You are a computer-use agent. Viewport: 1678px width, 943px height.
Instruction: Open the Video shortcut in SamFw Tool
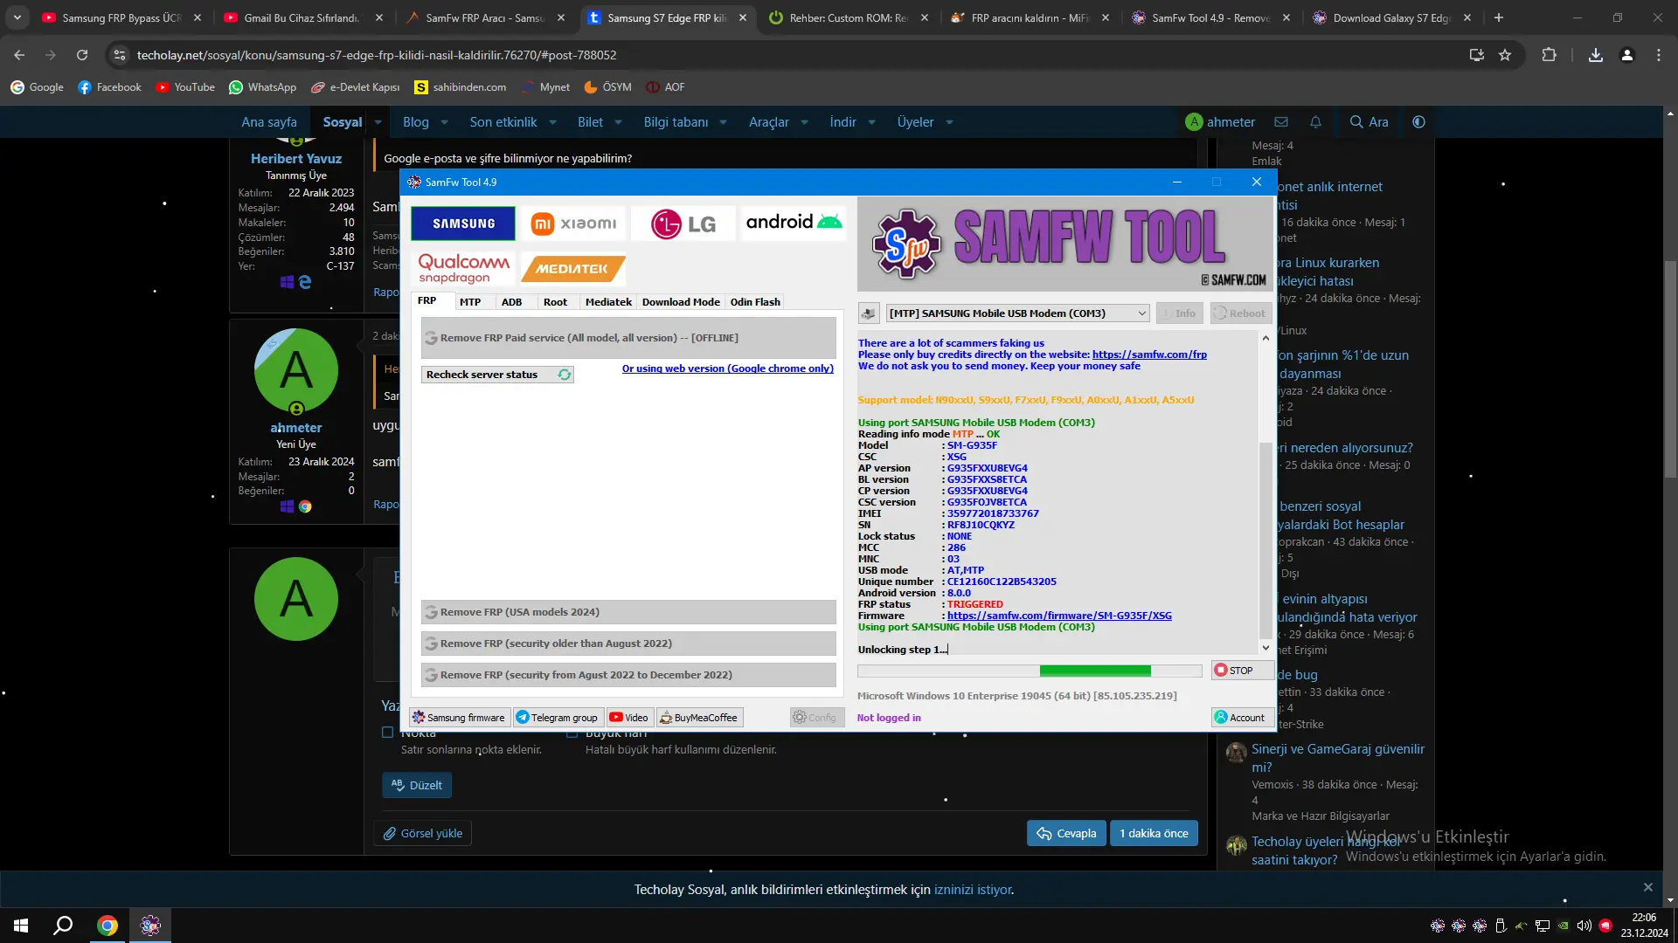(629, 718)
